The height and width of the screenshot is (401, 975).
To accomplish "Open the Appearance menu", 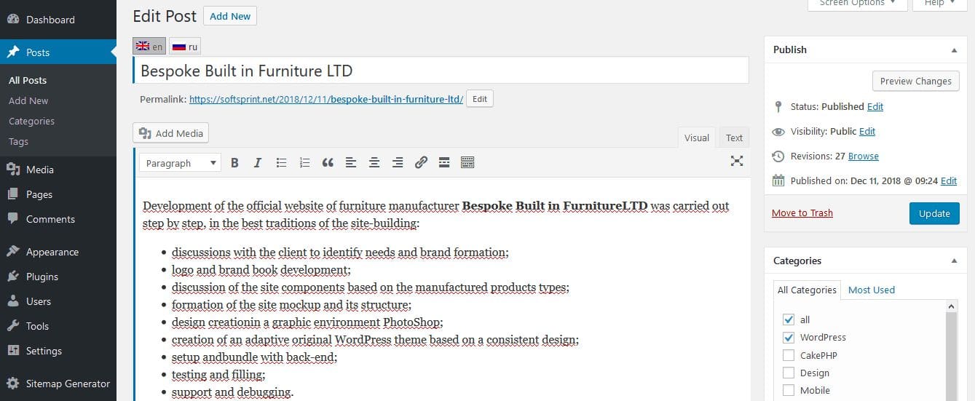I will 58,252.
